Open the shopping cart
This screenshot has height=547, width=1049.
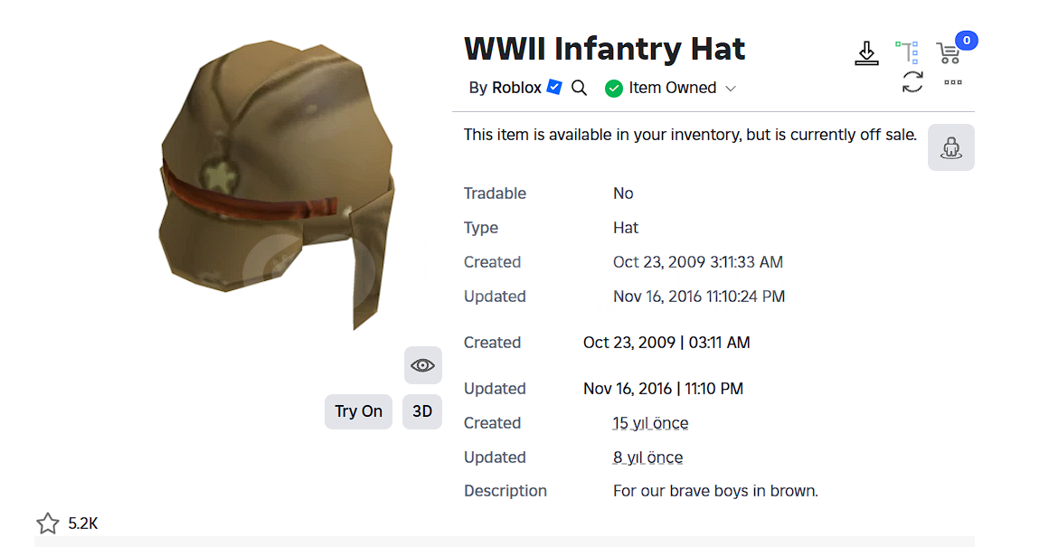[x=949, y=52]
